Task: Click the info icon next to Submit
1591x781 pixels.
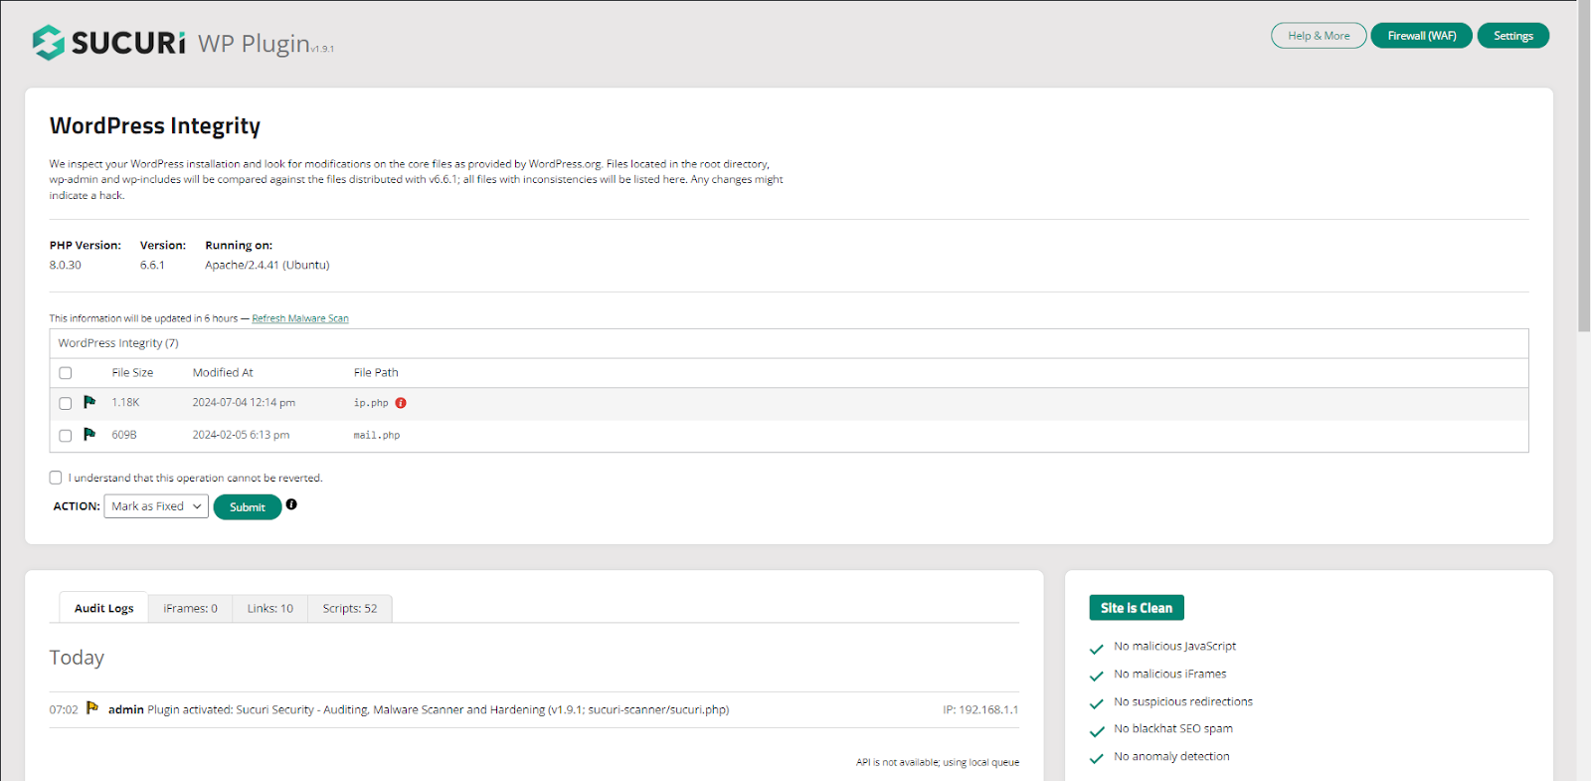Action: point(291,504)
